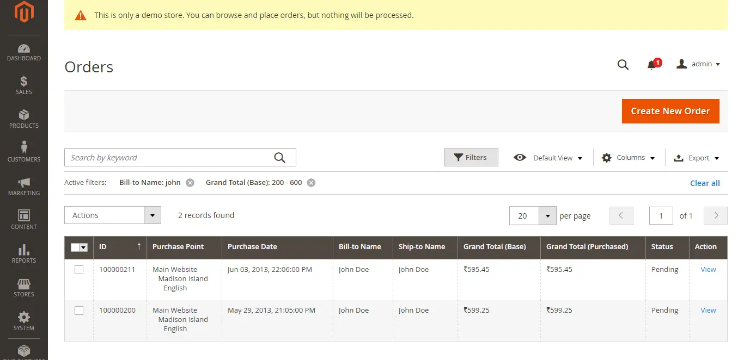
Task: Expand the Columns settings dropdown
Action: coord(628,158)
